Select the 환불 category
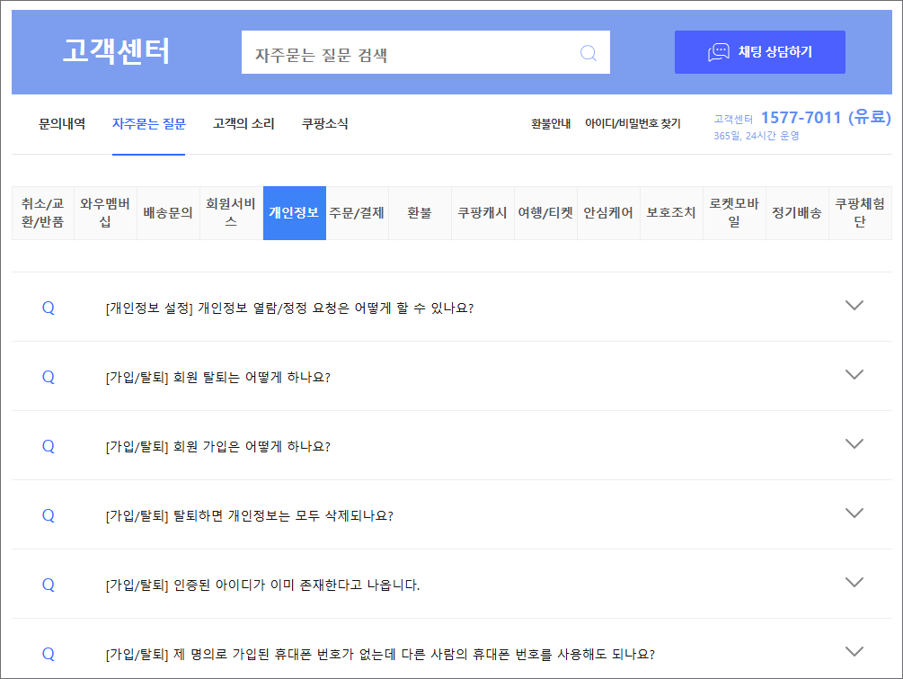 [x=420, y=212]
